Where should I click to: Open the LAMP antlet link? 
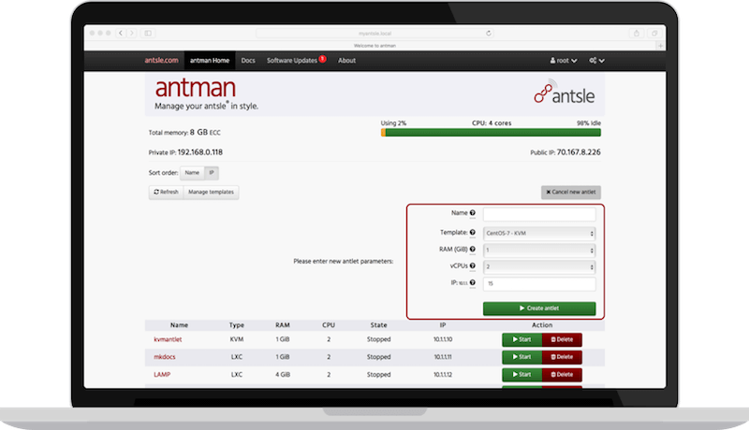162,374
